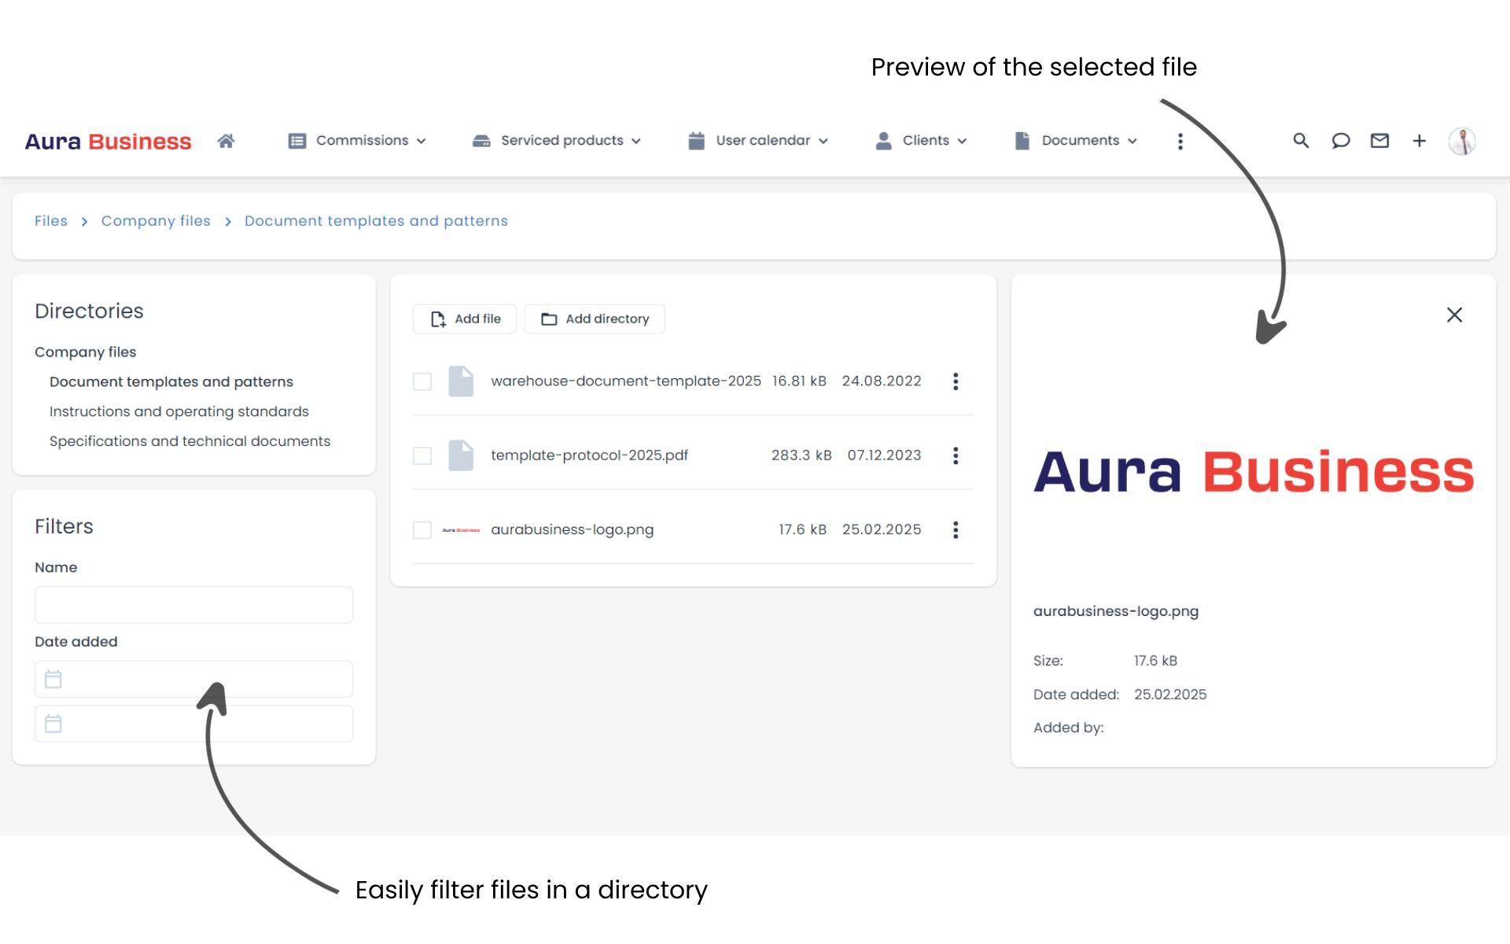1510x944 pixels.
Task: Open the chat messages icon
Action: tap(1340, 141)
